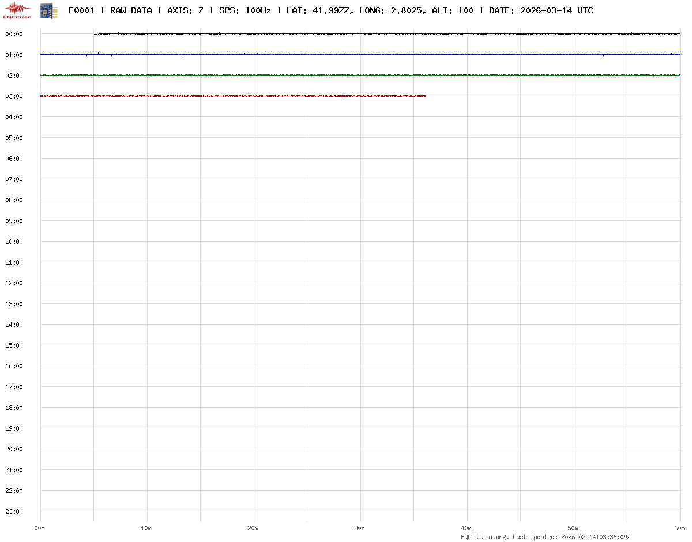The height and width of the screenshot is (542, 692).
Task: Click the 10m minute axis label
Action: pyautogui.click(x=146, y=528)
